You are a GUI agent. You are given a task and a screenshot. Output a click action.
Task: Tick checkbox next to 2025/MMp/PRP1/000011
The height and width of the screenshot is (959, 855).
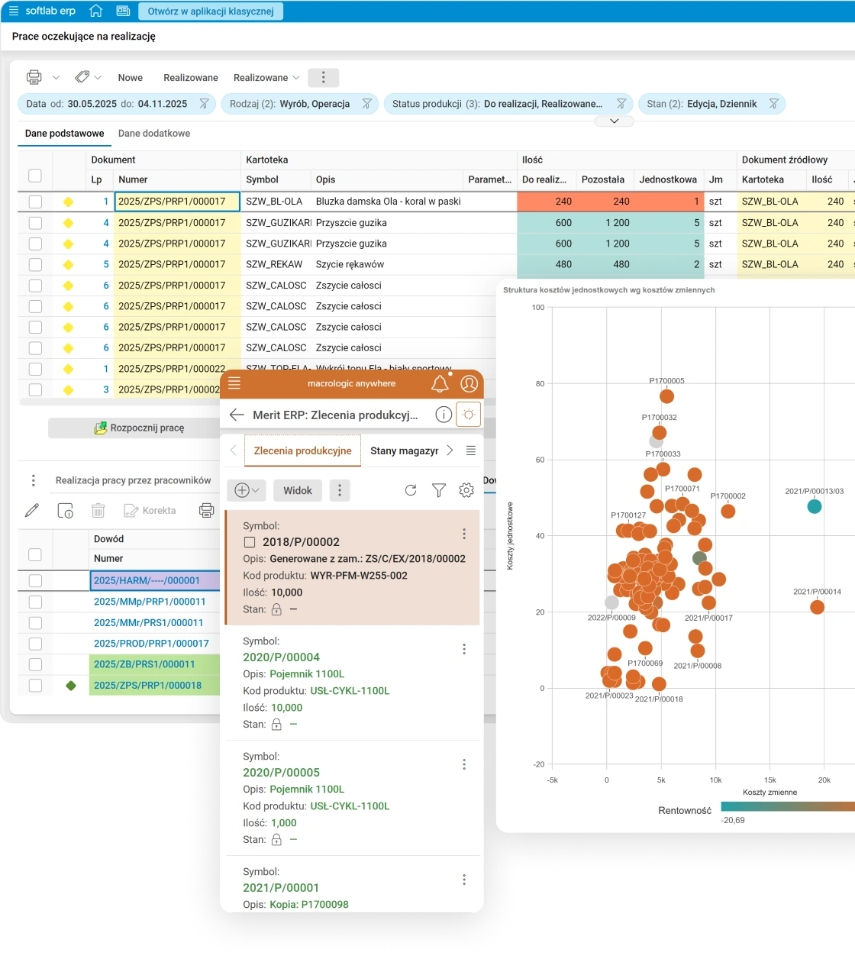coord(35,602)
